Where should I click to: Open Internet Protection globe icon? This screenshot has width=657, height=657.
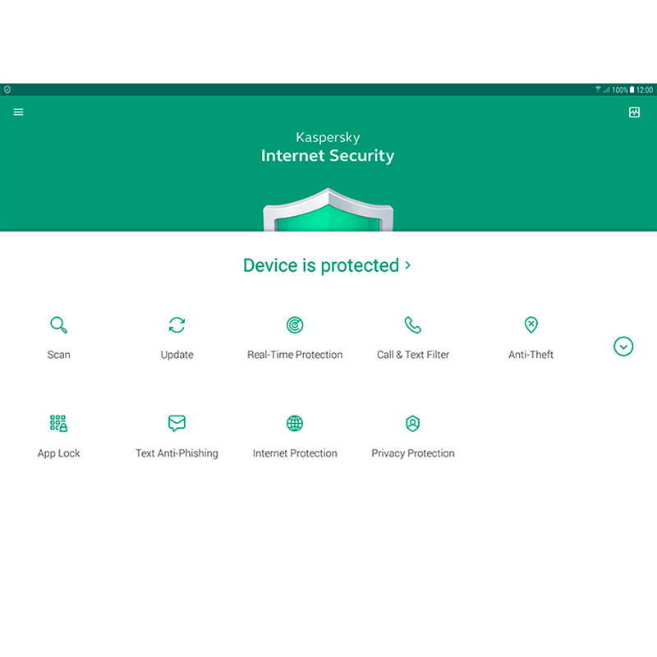pyautogui.click(x=295, y=423)
